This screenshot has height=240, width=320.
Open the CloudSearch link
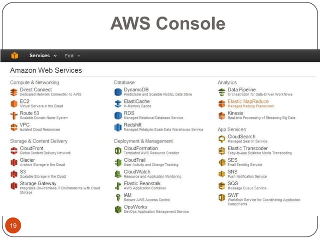coord(241,137)
